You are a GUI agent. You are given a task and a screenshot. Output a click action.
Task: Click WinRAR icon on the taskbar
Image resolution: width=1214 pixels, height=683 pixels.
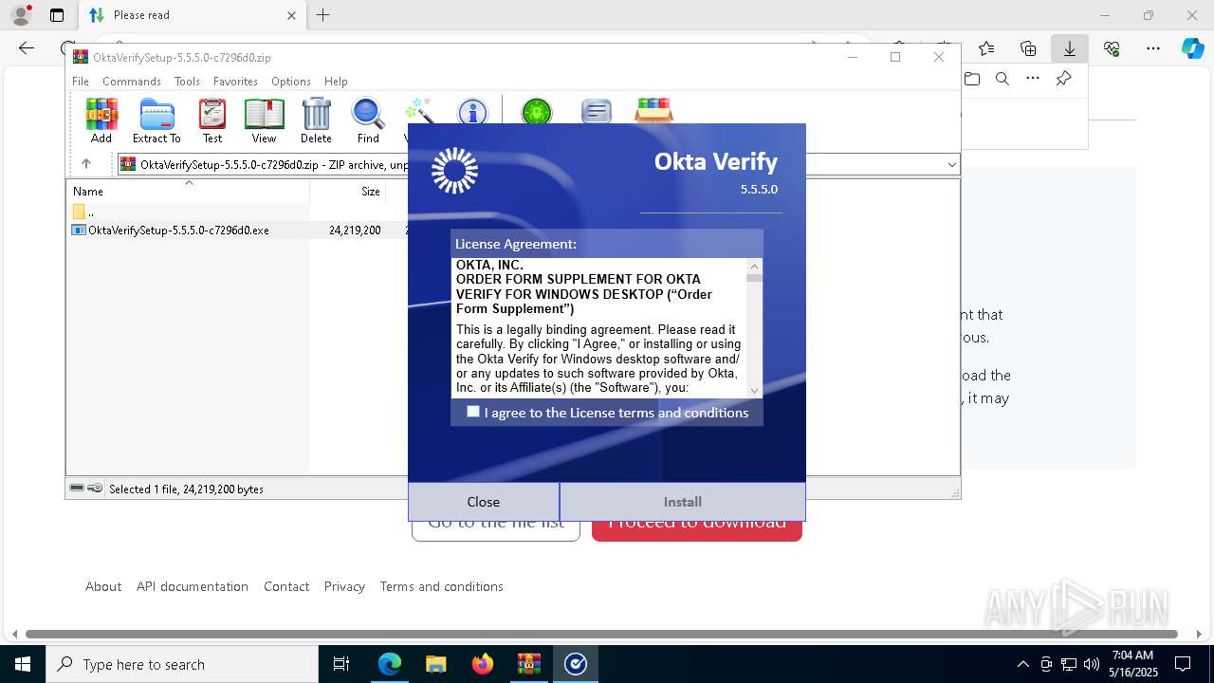528,664
